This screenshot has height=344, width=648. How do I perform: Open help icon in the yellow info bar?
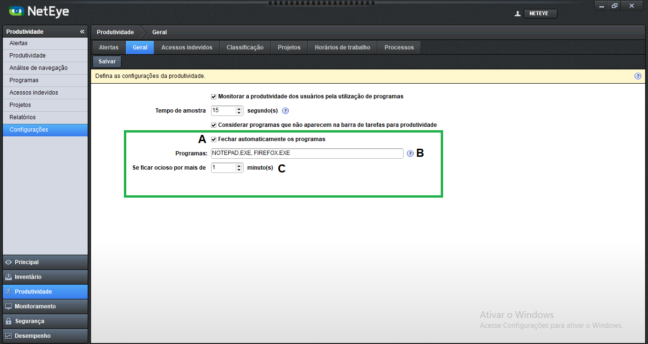[638, 76]
